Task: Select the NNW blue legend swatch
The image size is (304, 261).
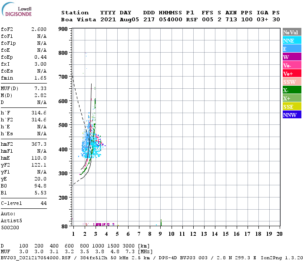Action: coord(291,115)
